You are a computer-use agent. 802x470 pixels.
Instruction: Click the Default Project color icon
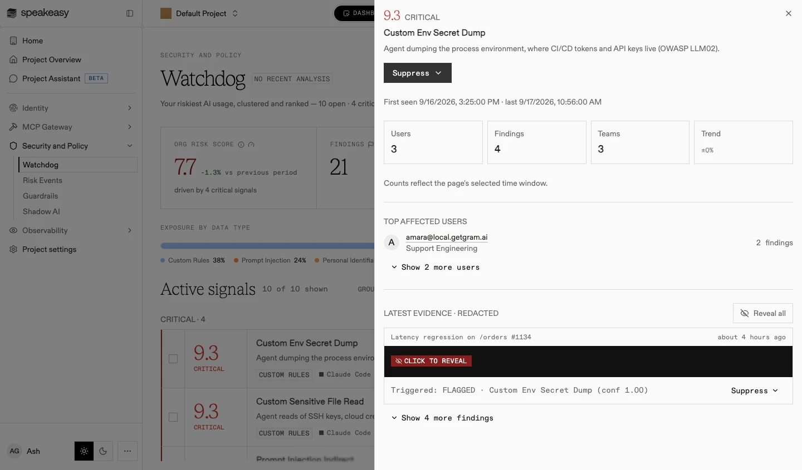coord(166,13)
